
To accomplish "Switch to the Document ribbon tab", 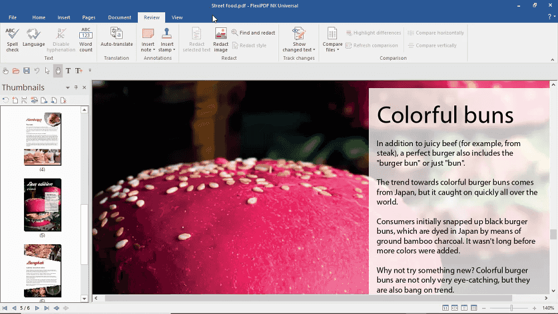I will pyautogui.click(x=119, y=17).
